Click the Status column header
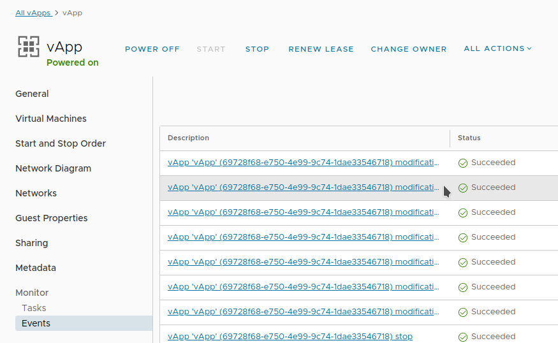 tap(469, 138)
